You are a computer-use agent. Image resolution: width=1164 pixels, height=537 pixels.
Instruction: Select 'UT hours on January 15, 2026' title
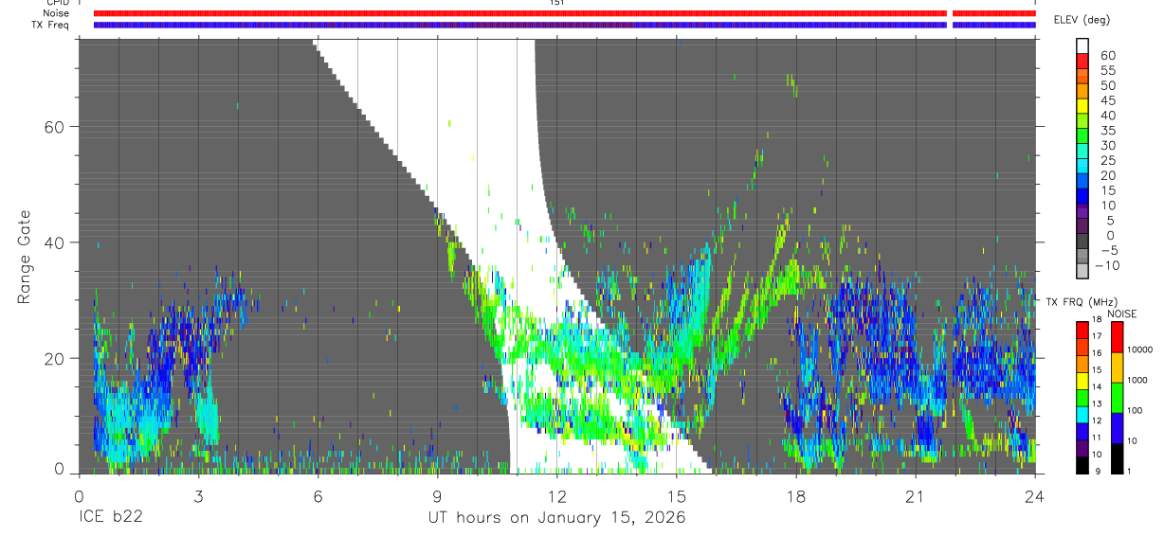click(556, 518)
